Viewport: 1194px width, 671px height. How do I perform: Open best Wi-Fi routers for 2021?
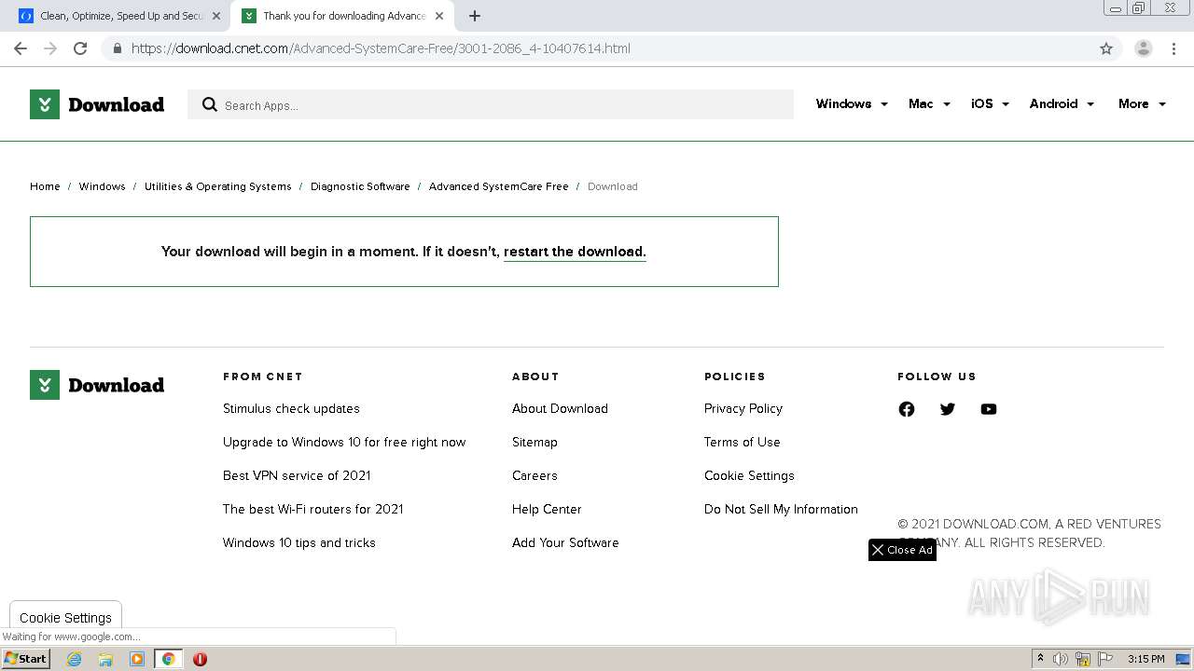point(312,509)
